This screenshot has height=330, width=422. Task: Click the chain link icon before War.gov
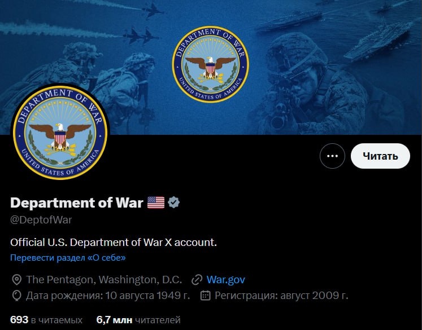coord(197,280)
